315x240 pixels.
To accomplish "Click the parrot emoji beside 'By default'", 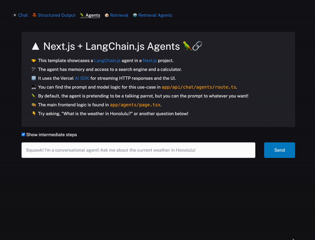I will tap(34, 96).
